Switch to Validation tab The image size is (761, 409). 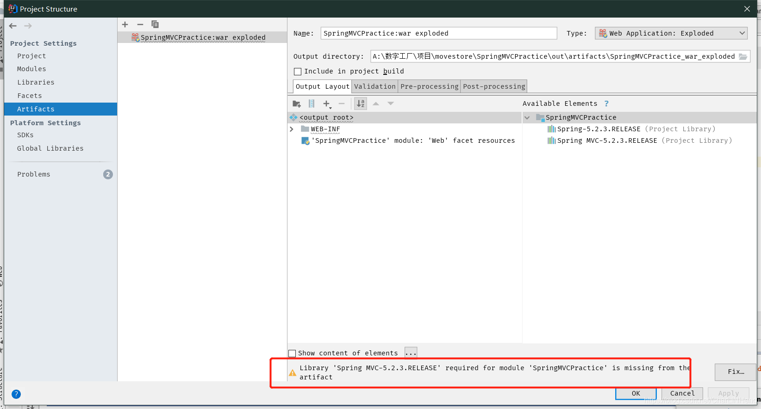pos(375,86)
